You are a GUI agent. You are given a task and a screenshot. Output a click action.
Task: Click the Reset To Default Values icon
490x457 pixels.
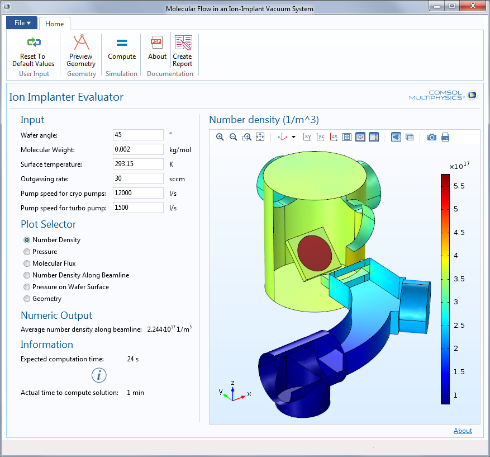(34, 42)
